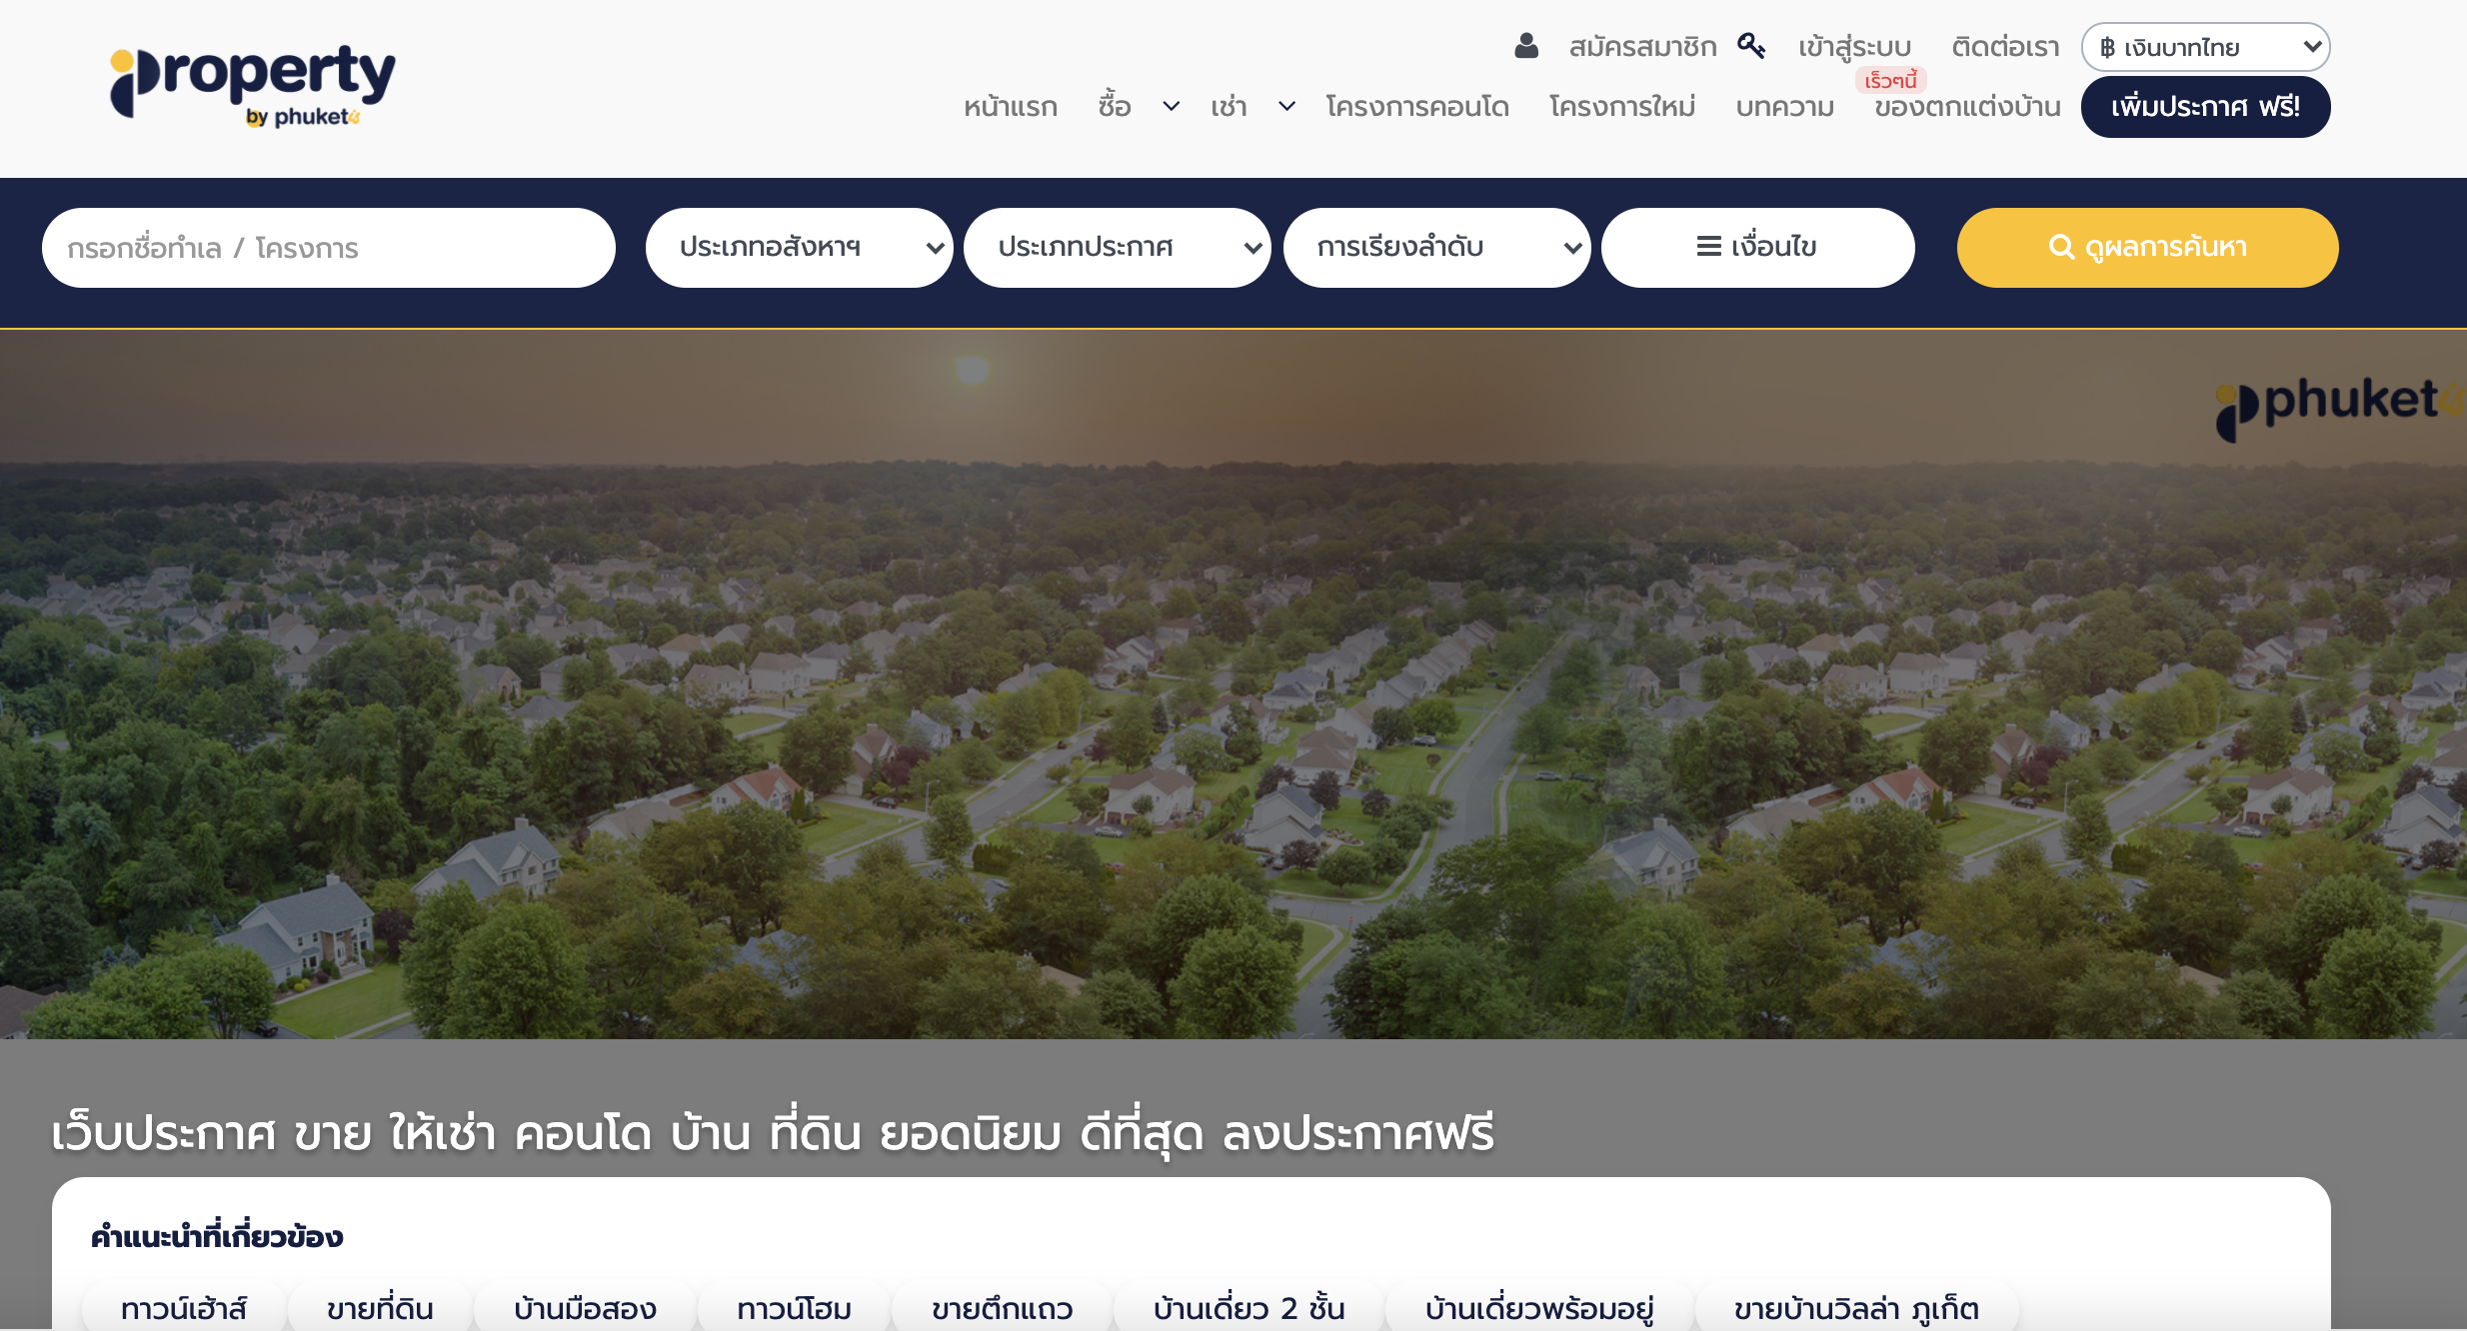Open ของตกแต่งบ้าน menu item
The width and height of the screenshot is (2467, 1331).
[1967, 107]
